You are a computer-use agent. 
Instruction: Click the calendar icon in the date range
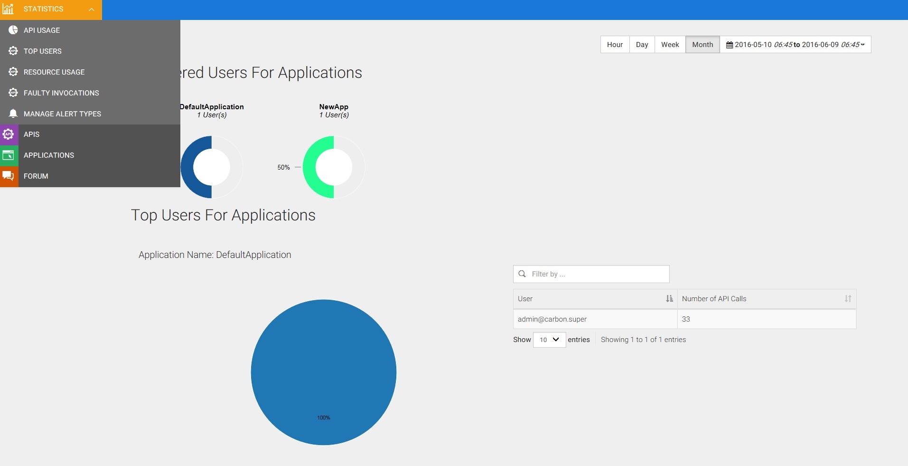pos(730,44)
